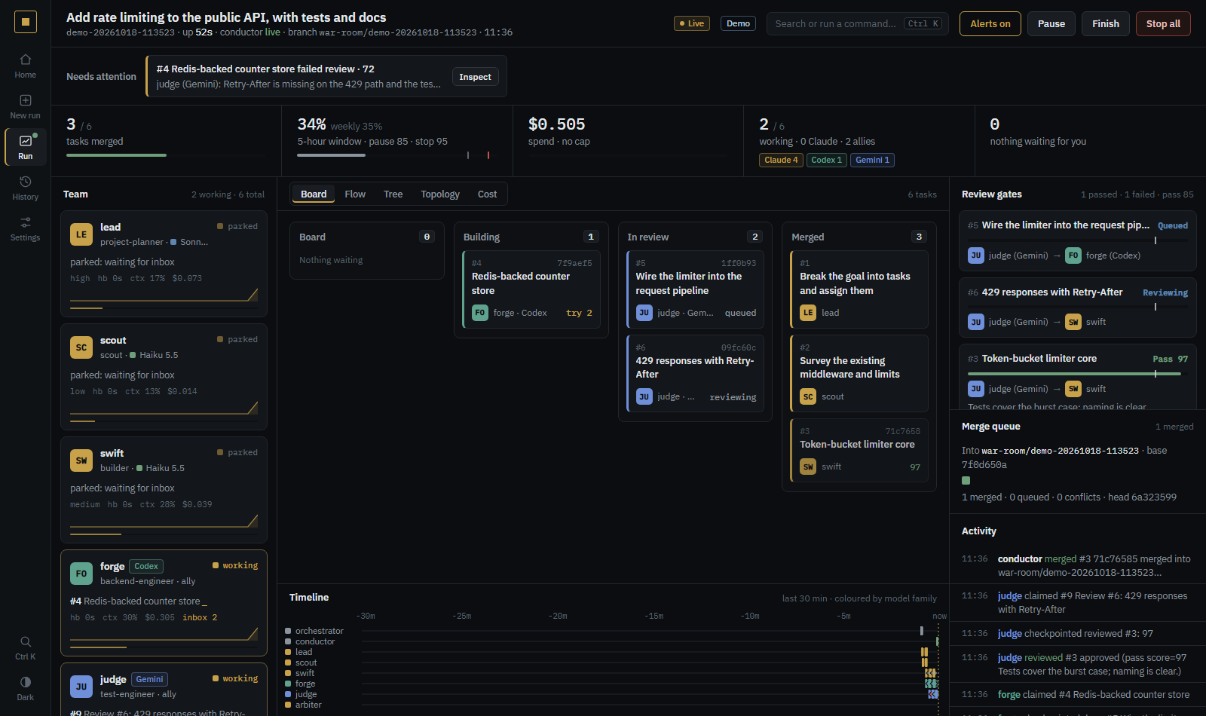Start a New run from sidebar

click(x=25, y=107)
